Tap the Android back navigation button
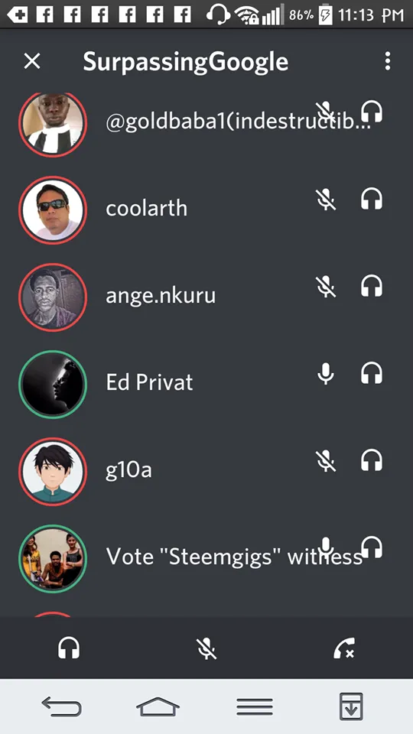The width and height of the screenshot is (413, 734). pos(61,706)
